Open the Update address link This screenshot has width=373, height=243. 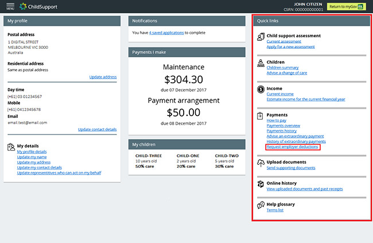(x=103, y=76)
